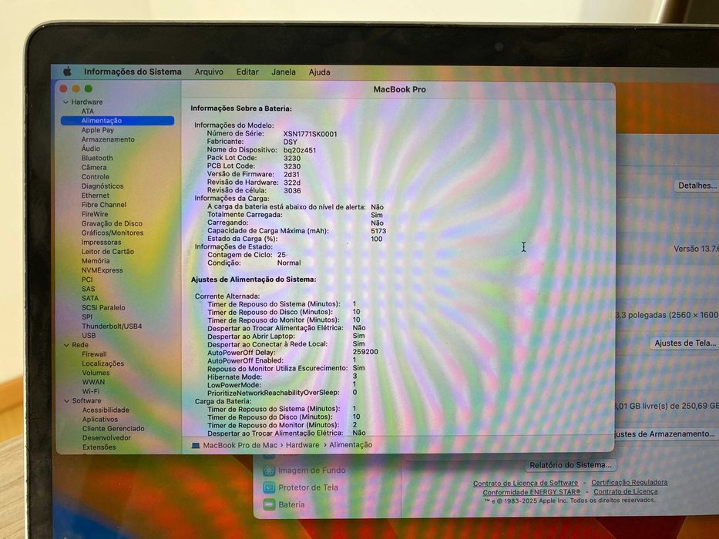Click MacBook Pro de Mac in path bar
Viewport: 719px width, 539px height.
(x=240, y=445)
